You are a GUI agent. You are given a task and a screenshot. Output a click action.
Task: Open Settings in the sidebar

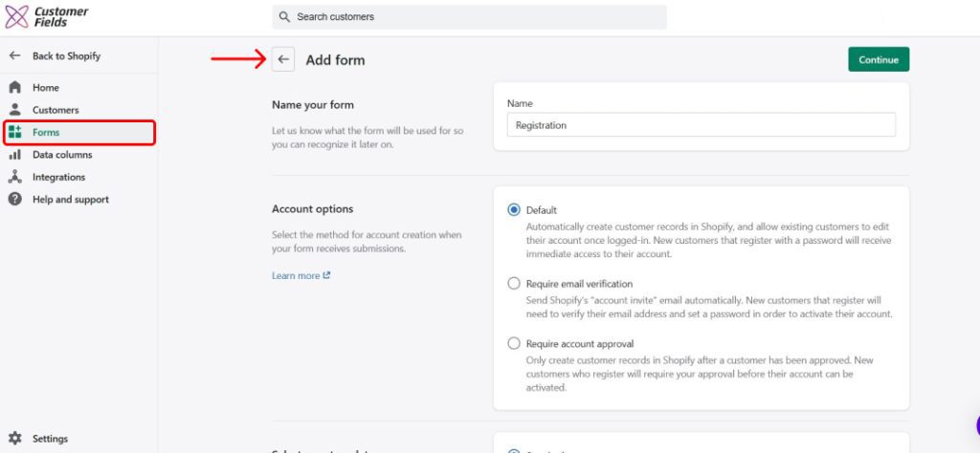(x=50, y=439)
